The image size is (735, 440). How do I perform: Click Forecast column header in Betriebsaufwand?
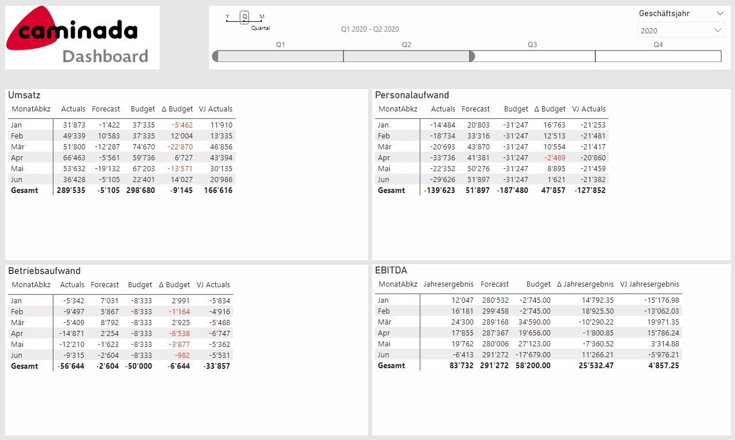[x=105, y=285]
